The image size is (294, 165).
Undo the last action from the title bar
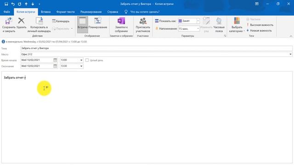click(x=13, y=4)
